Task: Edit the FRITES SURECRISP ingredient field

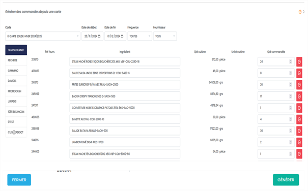Action: pos(125,85)
